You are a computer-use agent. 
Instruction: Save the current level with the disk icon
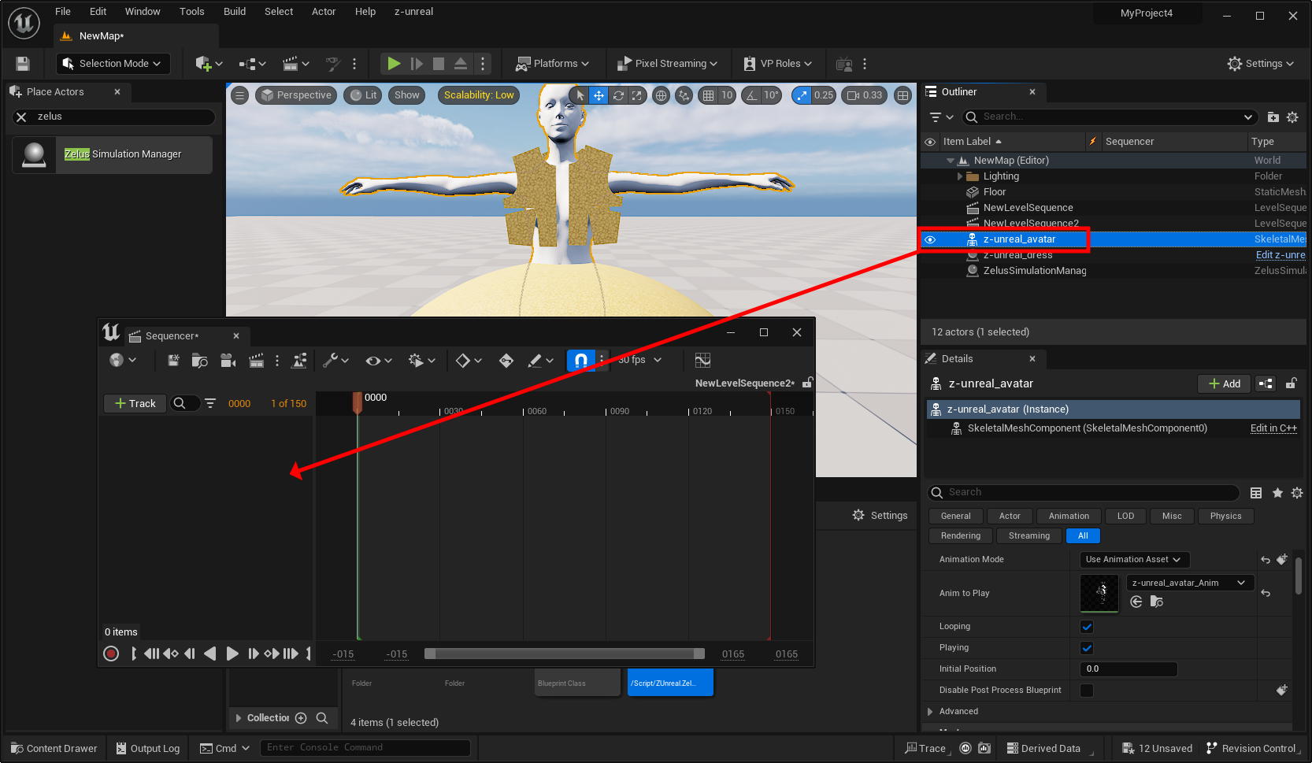(23, 64)
